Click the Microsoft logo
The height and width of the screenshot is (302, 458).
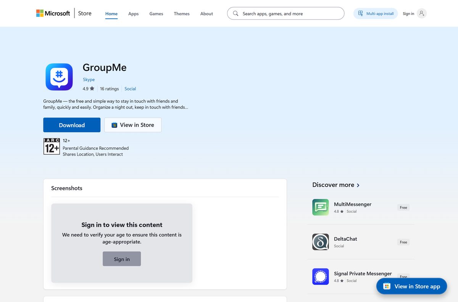click(x=53, y=13)
